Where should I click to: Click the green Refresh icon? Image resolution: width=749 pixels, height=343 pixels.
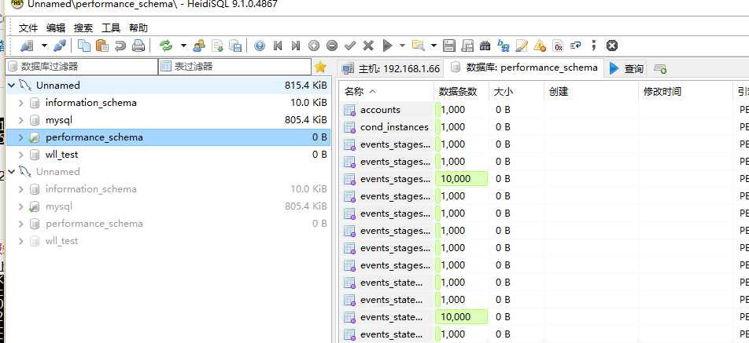point(166,46)
